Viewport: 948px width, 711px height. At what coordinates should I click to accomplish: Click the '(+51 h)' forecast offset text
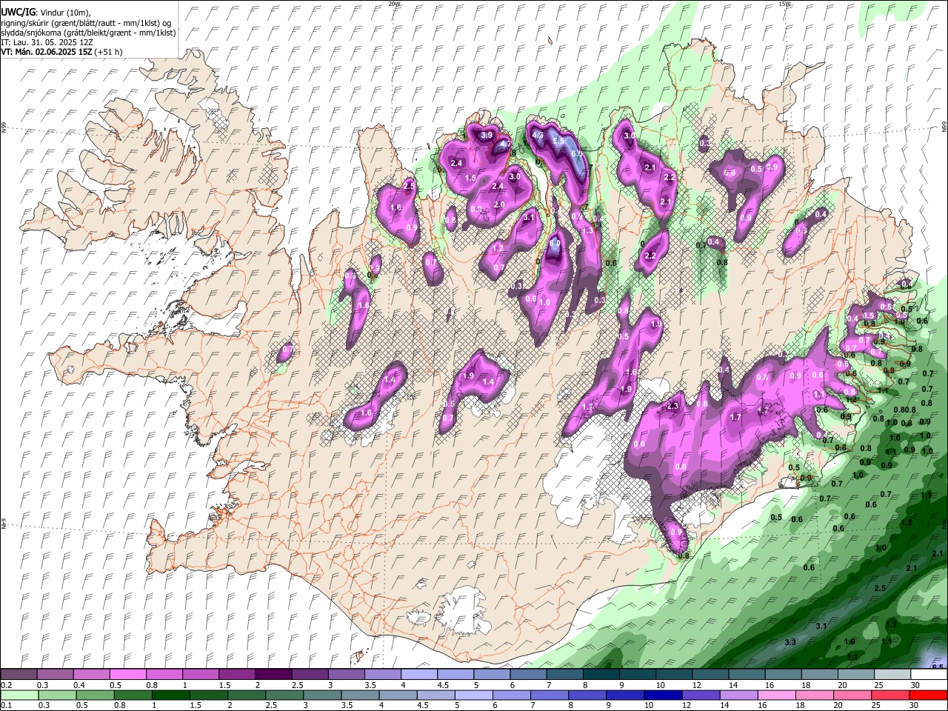click(x=108, y=52)
